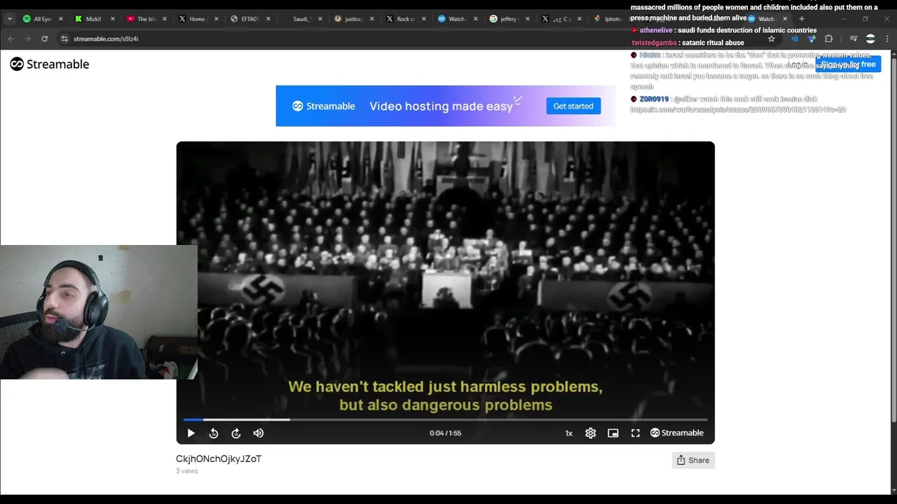Reload the current page
Screen dimensions: 897x504
tap(44, 38)
